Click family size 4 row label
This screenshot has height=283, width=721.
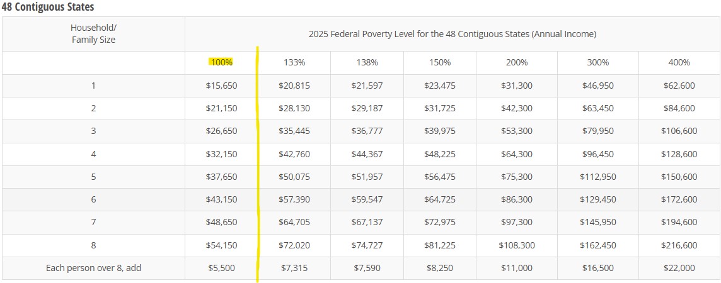pyautogui.click(x=93, y=154)
